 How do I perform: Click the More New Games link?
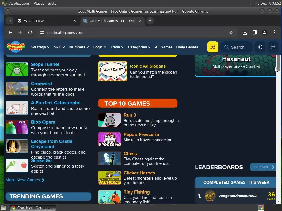[23, 180]
